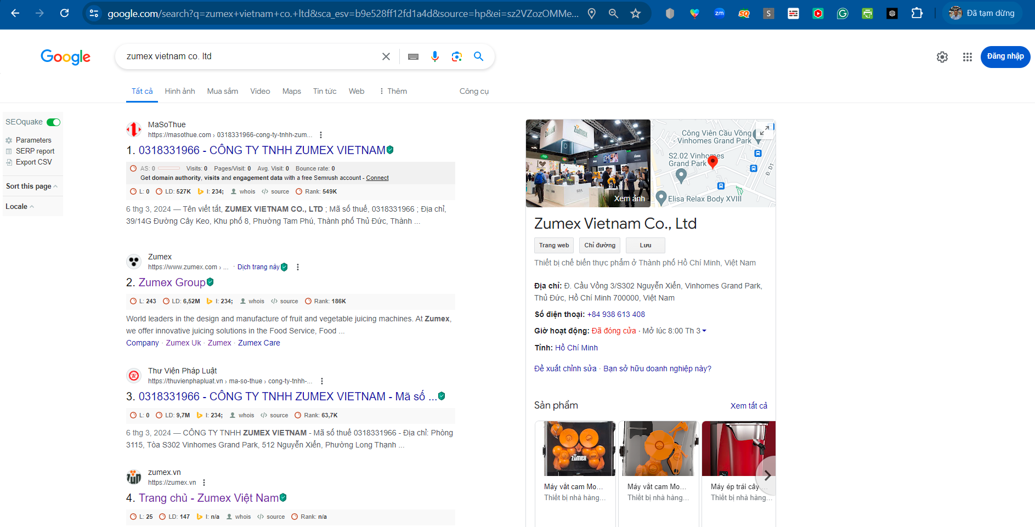Open the Zumex Uk sitelink
Screen dimensions: 1035x527
click(x=183, y=343)
